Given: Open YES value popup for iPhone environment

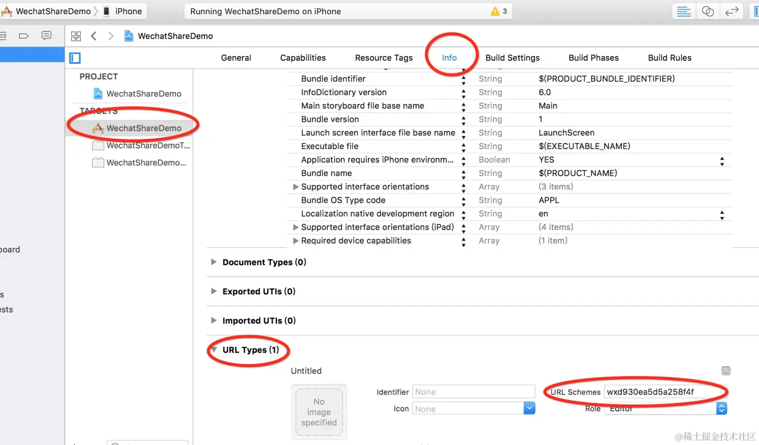Looking at the screenshot, I should pos(722,160).
